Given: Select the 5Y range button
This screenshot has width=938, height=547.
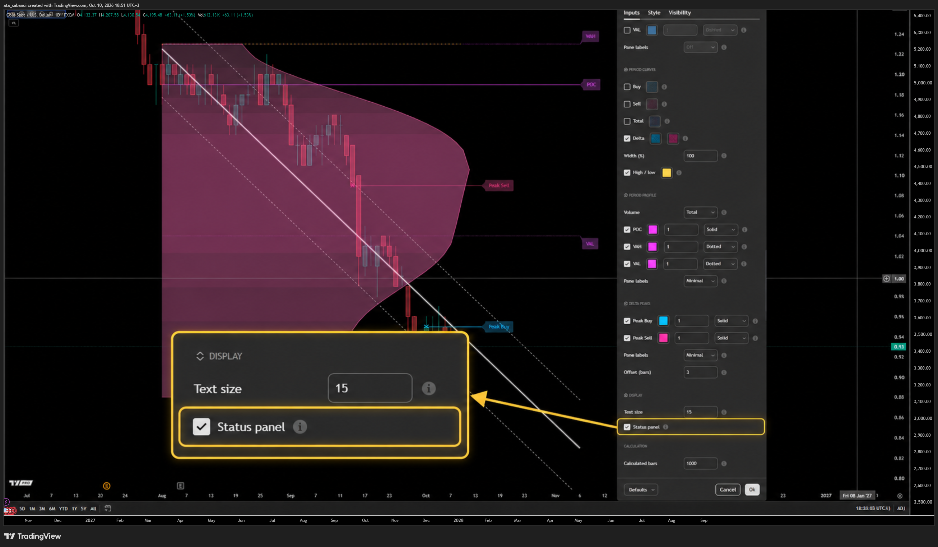Looking at the screenshot, I should (x=83, y=509).
